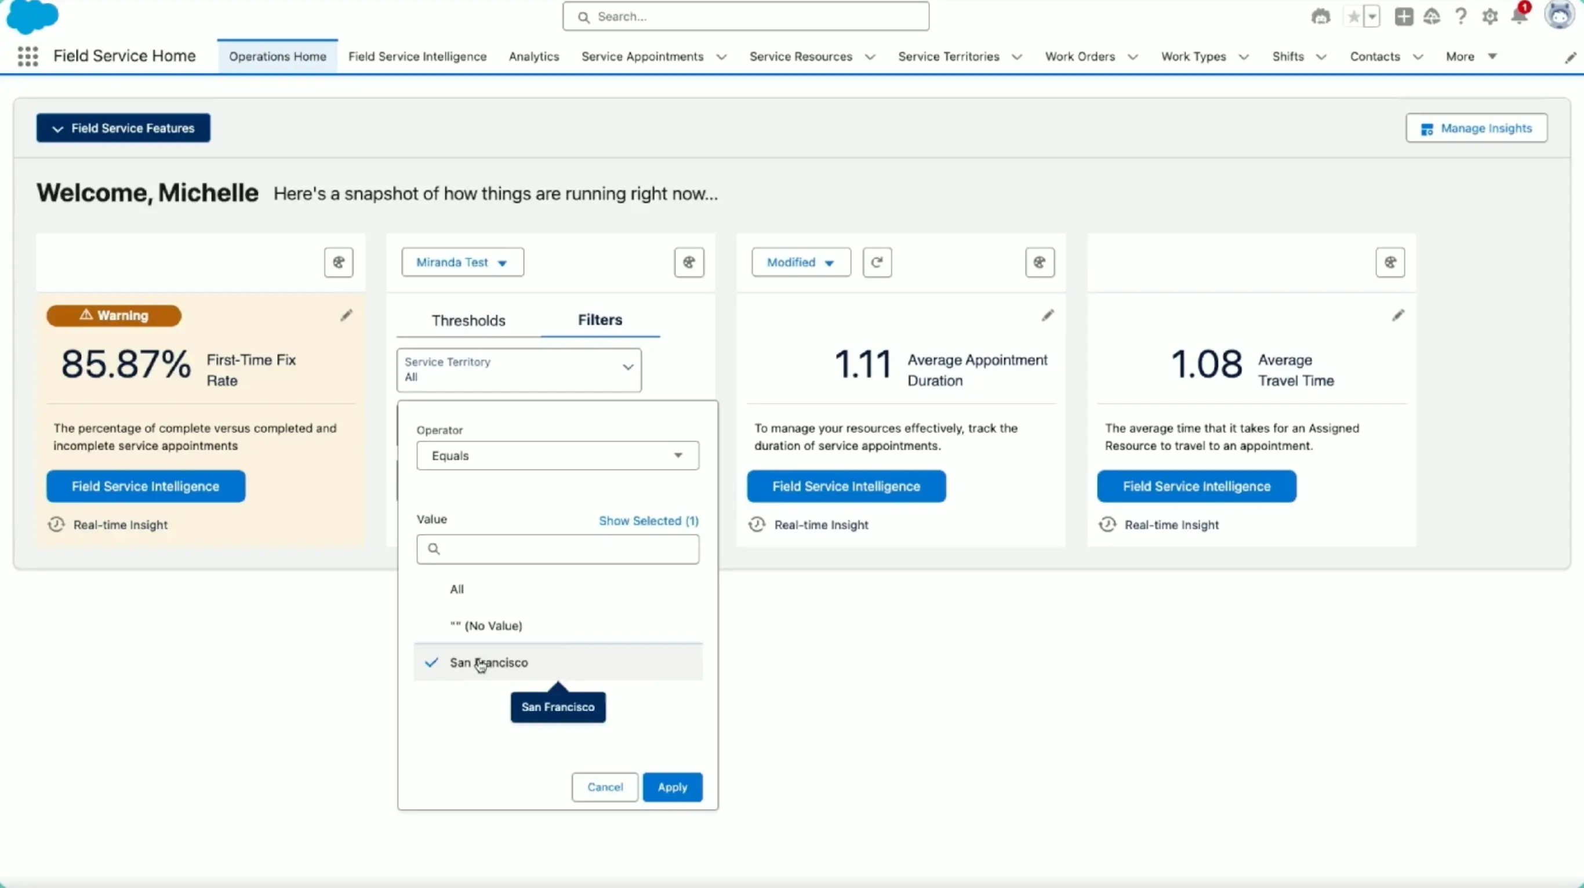This screenshot has width=1584, height=888.
Task: Open the favorites list dropdown arrow
Action: [1372, 17]
